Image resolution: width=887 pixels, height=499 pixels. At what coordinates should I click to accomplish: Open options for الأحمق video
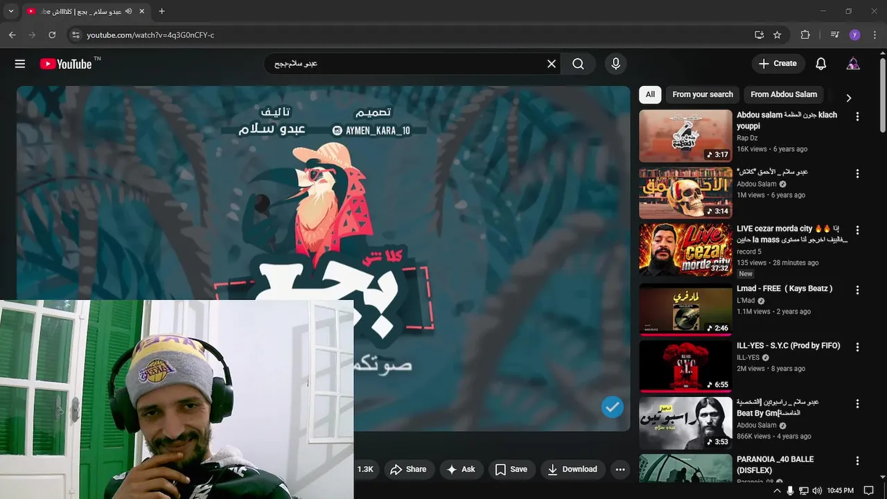857,174
